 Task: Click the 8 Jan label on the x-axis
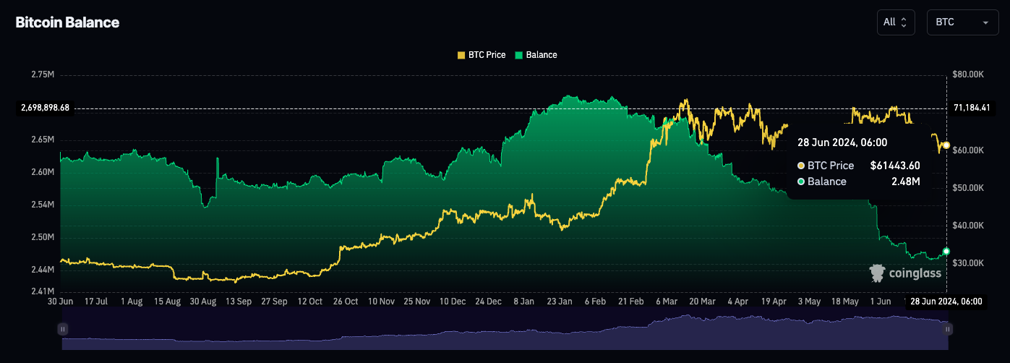pos(524,301)
